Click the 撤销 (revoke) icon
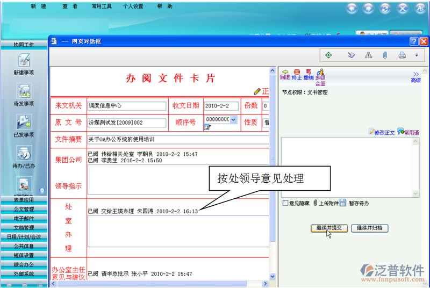This screenshot has width=430, height=288. tap(309, 72)
